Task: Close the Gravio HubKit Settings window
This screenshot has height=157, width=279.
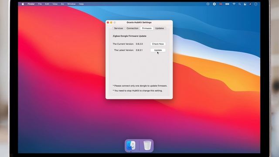Action: pos(108,22)
